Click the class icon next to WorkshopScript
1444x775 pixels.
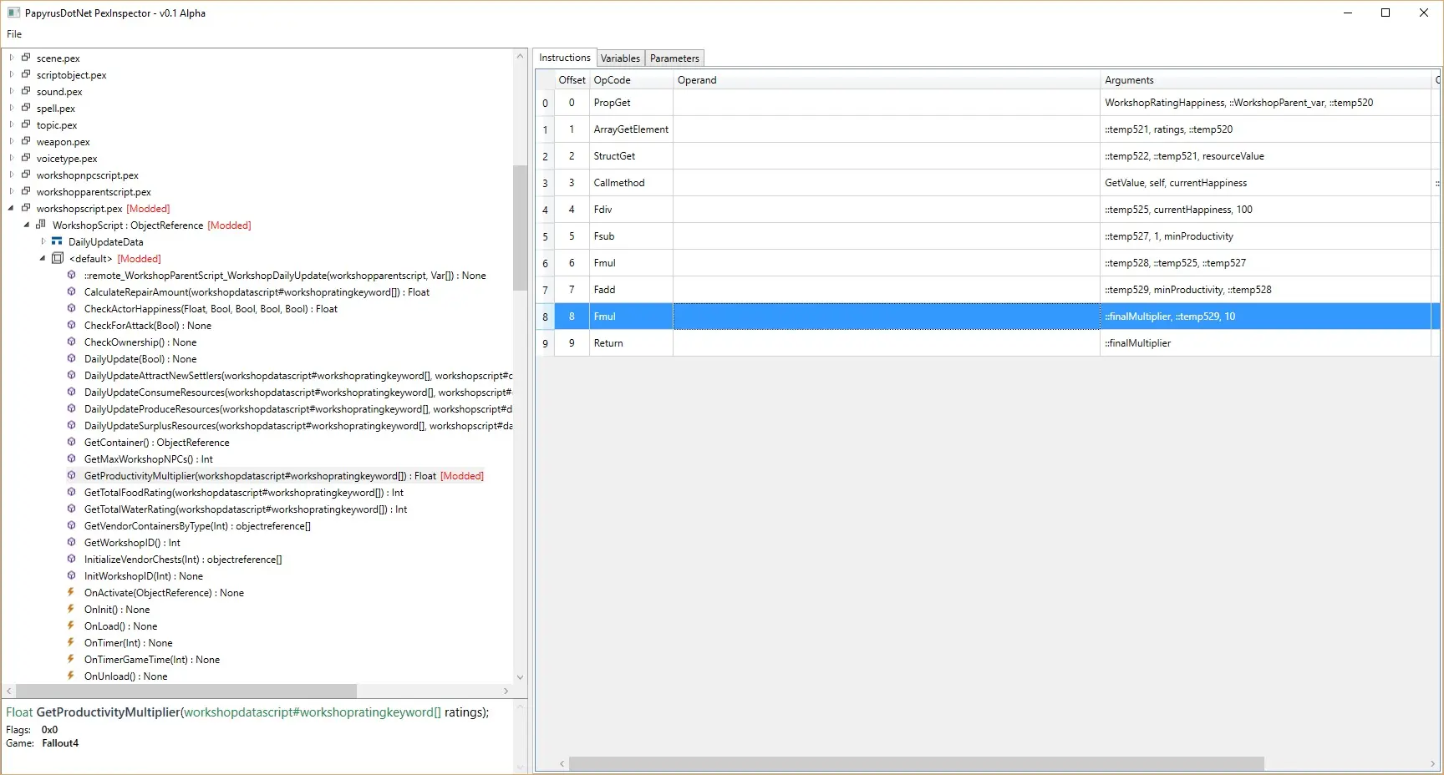(40, 225)
